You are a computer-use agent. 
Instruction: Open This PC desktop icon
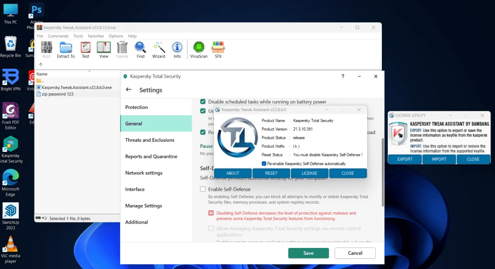click(x=11, y=14)
